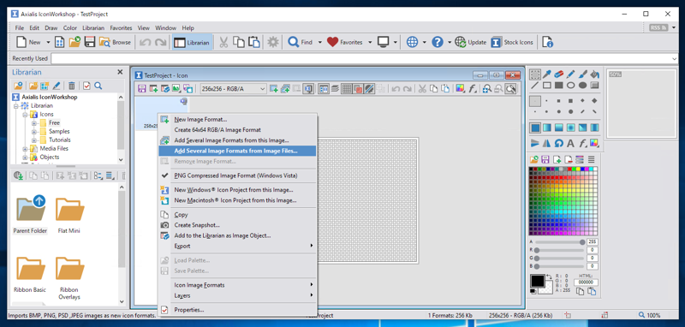
Task: Click the Update button
Action: [471, 42]
